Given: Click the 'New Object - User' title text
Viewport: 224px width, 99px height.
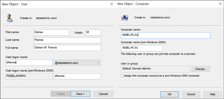Looking at the screenshot, I should click(x=15, y=4).
